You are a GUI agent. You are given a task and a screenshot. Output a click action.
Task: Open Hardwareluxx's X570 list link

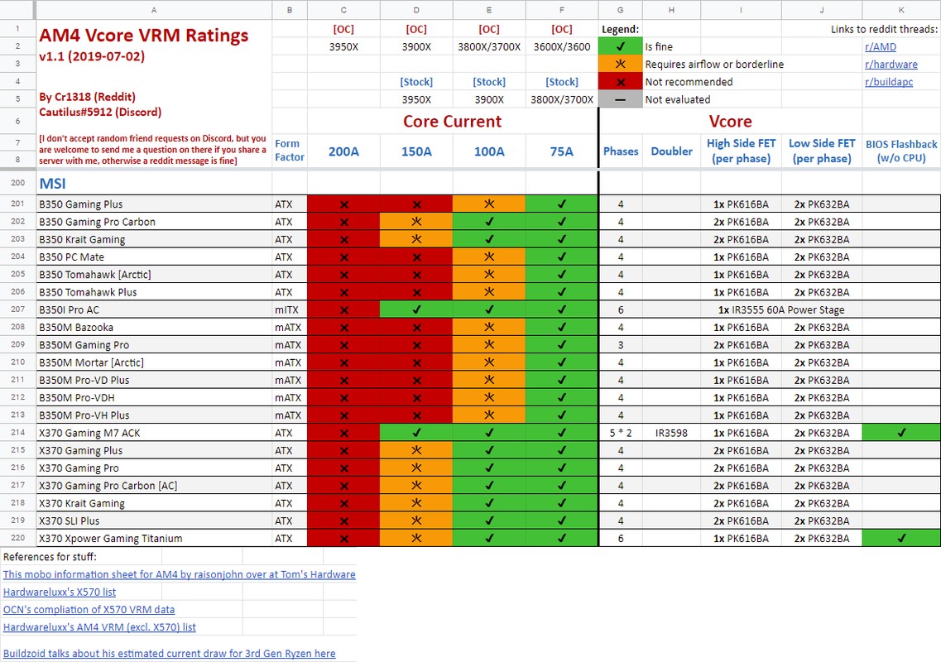coord(60,592)
